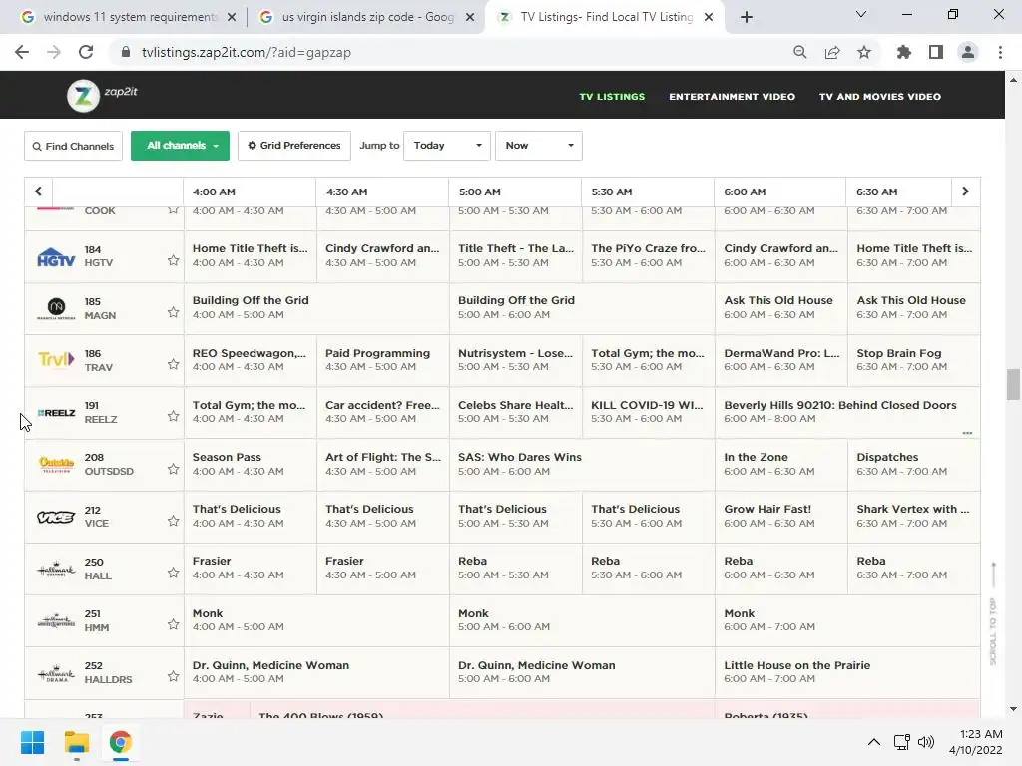Screen dimensions: 1022x766
Task: Click the Travel Channel logo
Action: (56, 359)
